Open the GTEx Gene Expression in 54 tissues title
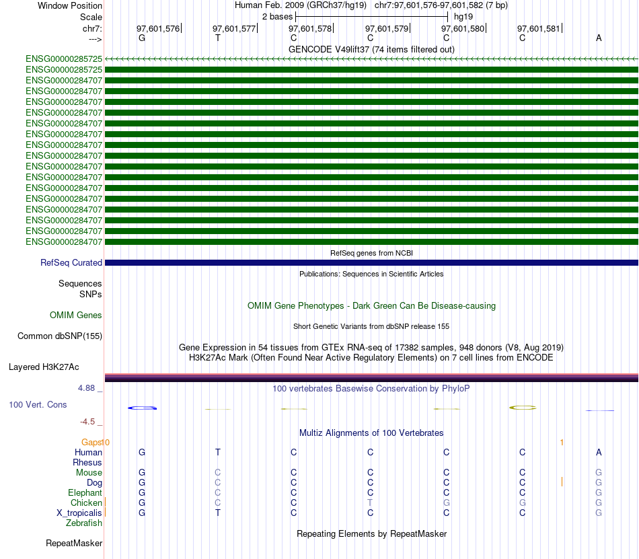 click(371, 348)
